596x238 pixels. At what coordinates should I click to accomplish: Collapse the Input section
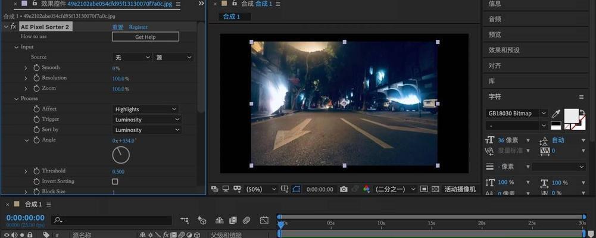pyautogui.click(x=16, y=47)
